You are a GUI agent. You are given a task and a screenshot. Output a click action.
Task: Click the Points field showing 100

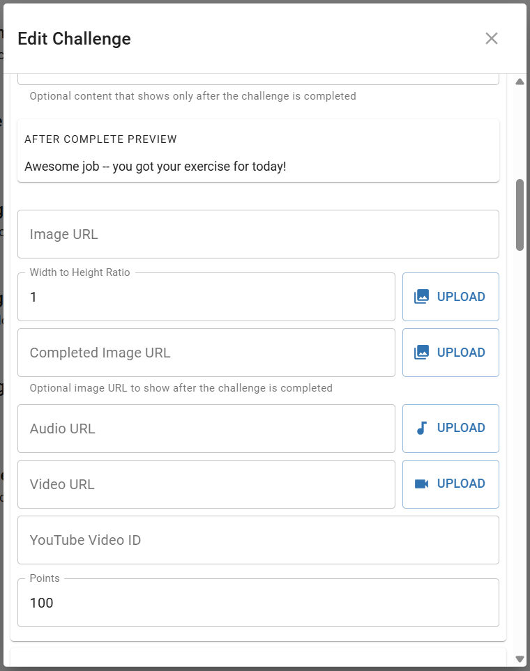coord(258,603)
